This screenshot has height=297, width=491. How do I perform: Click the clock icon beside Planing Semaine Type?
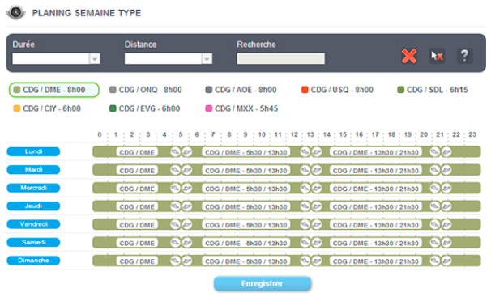pos(15,13)
